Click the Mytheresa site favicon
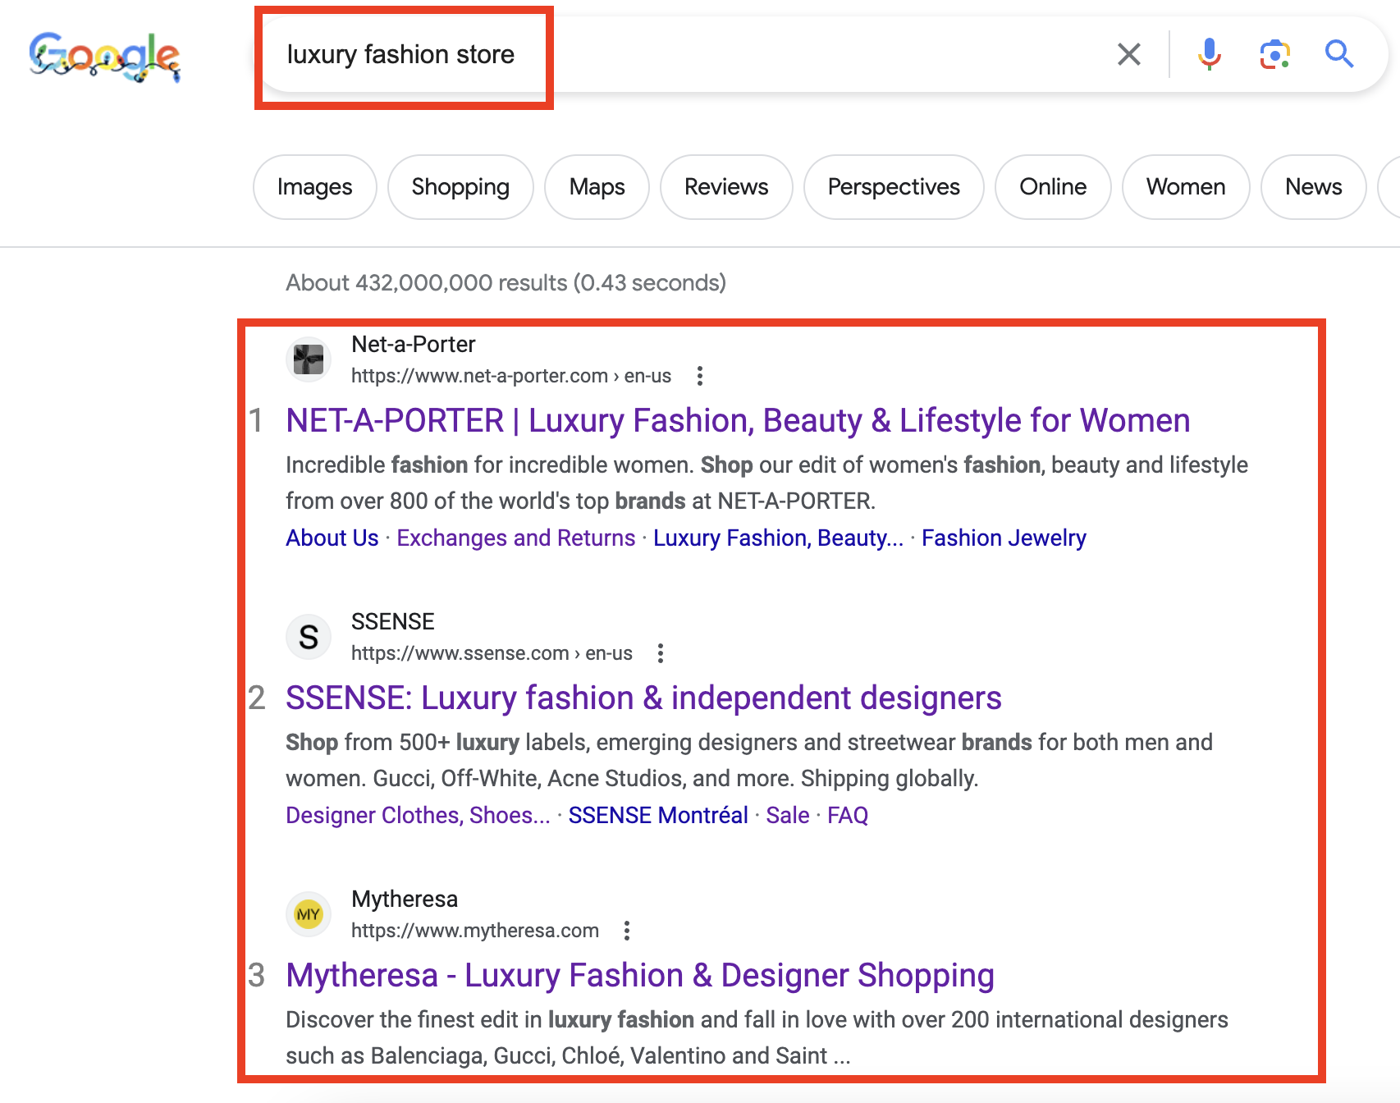 pyautogui.click(x=309, y=914)
